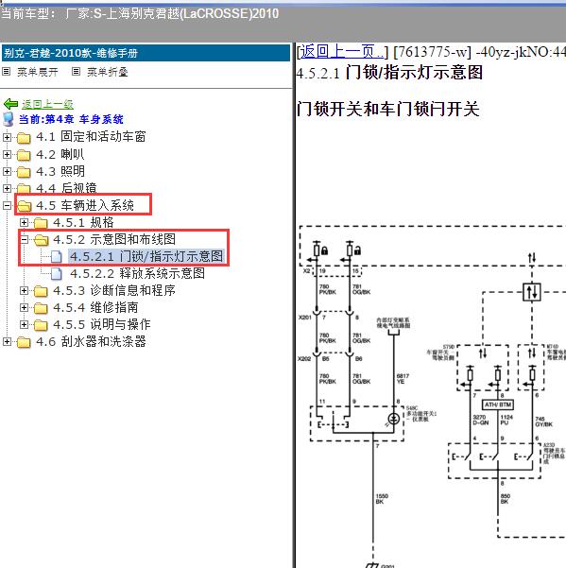The width and height of the screenshot is (566, 568).
Task: Click 菜单展开 to expand all menus
Action: [38, 72]
